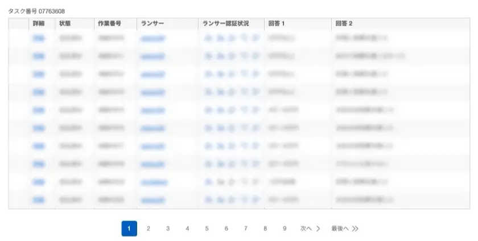Switch to results page 7
This screenshot has height=241, width=478.
click(x=246, y=228)
